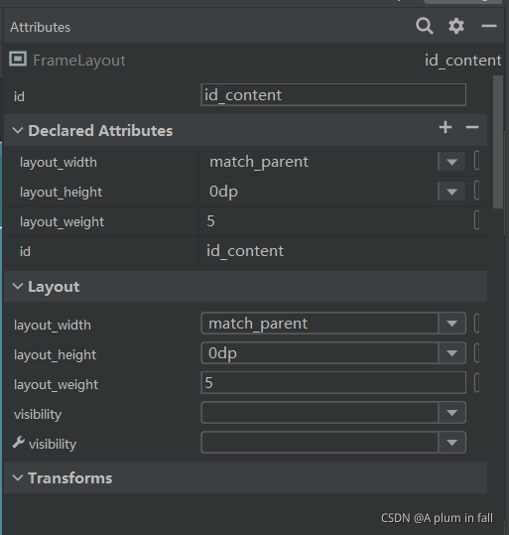Click the id input field at the top
This screenshot has height=535, width=509.
[333, 95]
